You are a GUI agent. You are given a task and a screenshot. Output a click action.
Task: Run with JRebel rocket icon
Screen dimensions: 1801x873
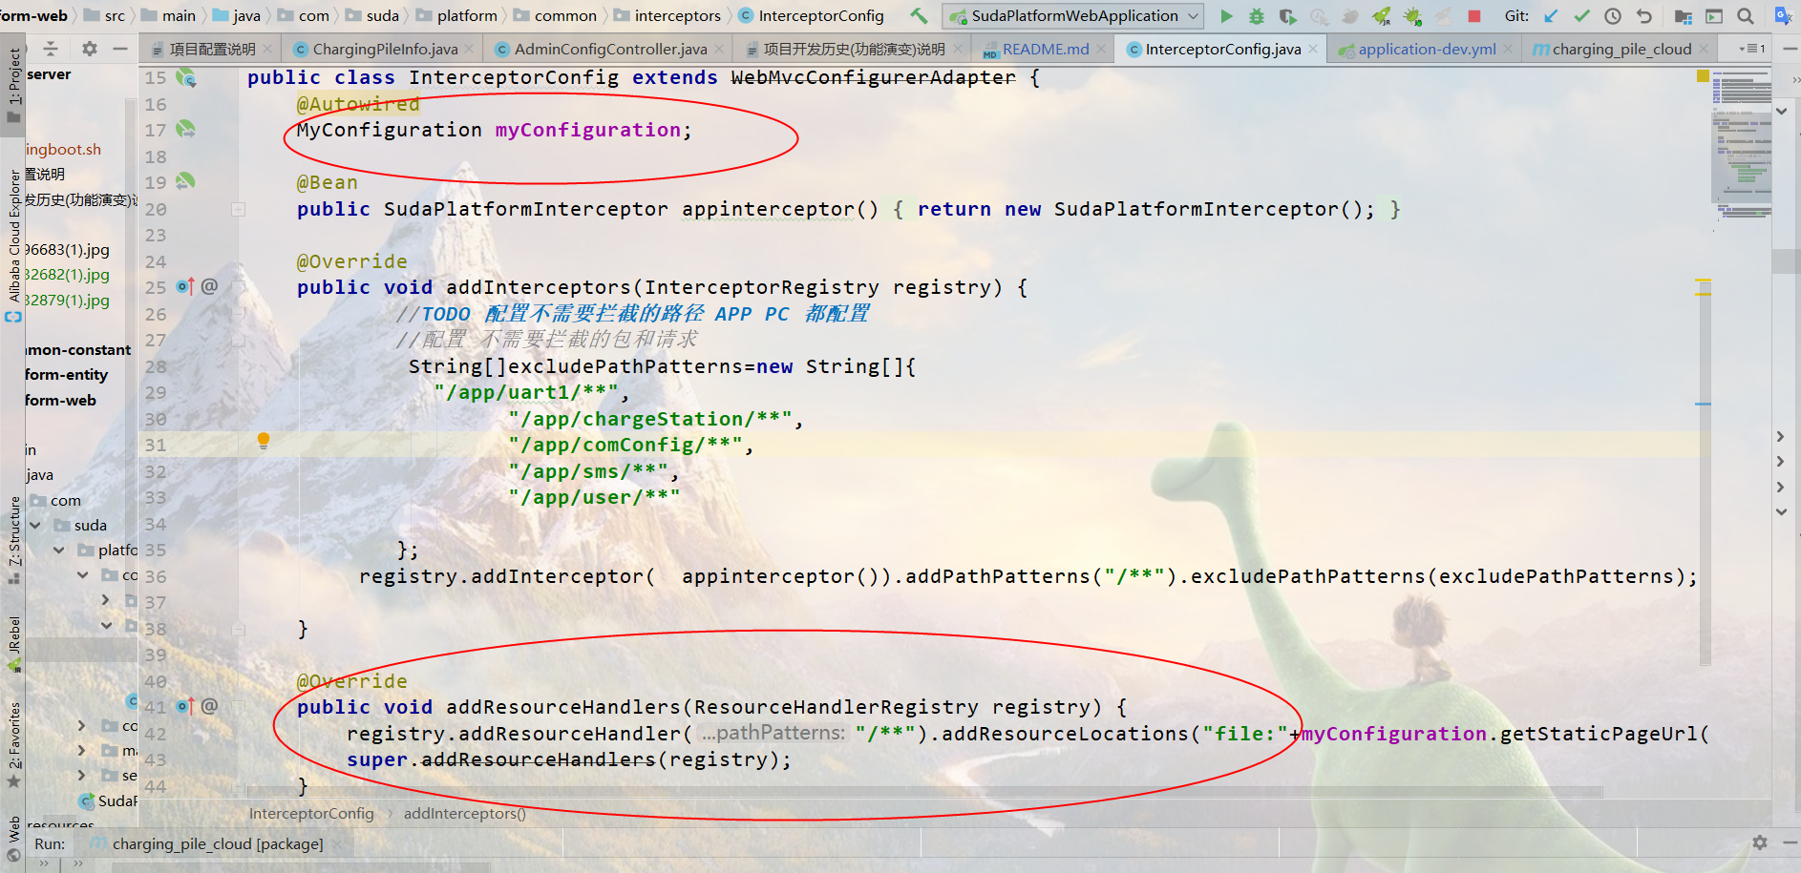[1381, 16]
